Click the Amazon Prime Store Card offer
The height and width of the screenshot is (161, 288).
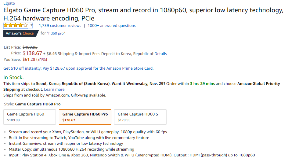(78, 68)
